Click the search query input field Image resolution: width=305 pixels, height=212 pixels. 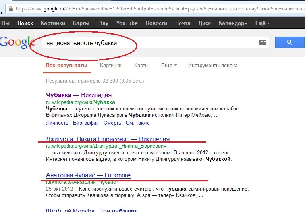(151, 43)
